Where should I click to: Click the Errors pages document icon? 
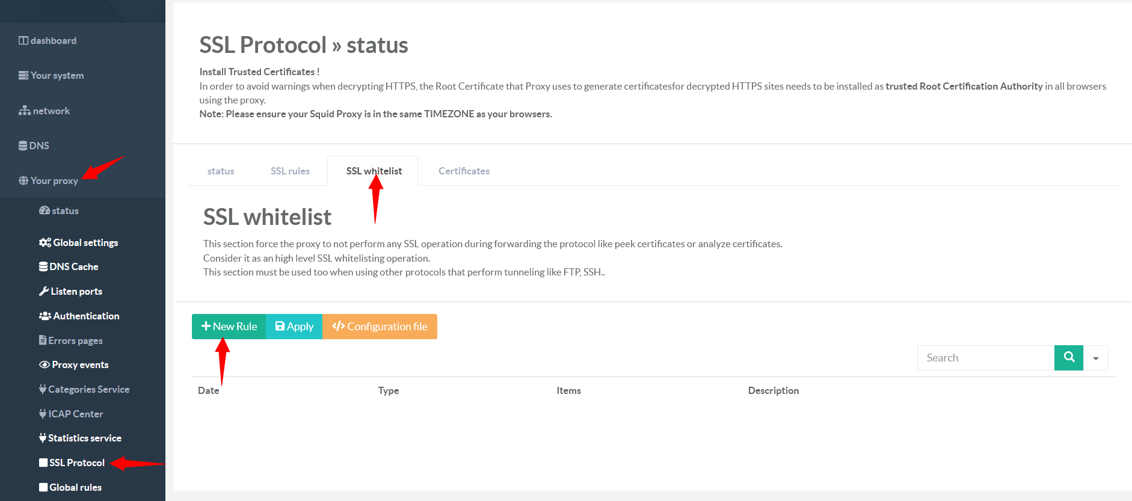point(43,340)
